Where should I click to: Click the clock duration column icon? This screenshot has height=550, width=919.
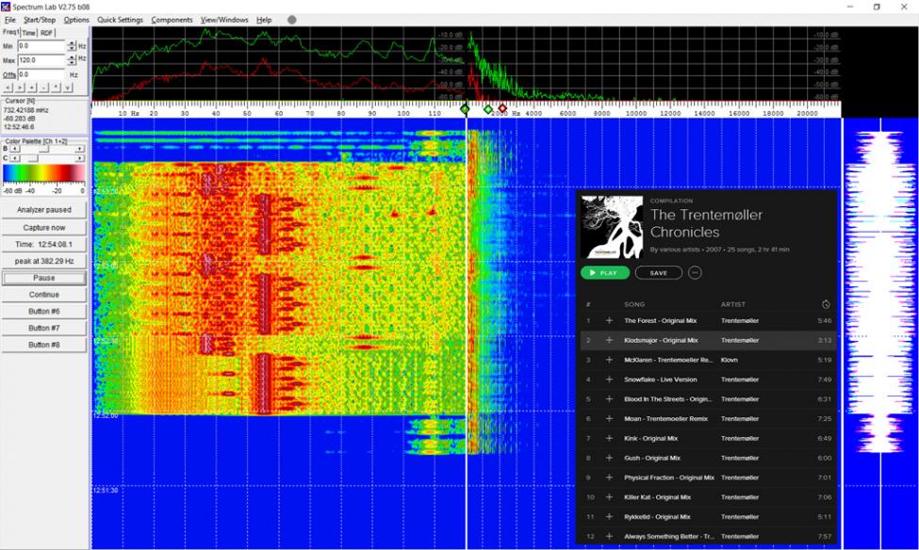click(826, 304)
